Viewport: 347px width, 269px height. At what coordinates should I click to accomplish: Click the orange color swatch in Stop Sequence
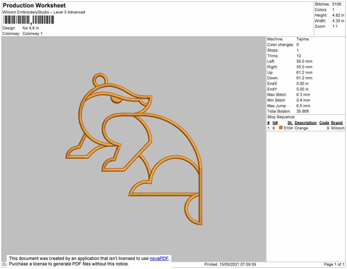(x=281, y=128)
